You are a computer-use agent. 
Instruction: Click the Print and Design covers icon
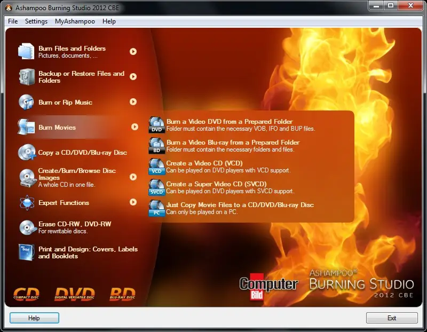[26, 252]
